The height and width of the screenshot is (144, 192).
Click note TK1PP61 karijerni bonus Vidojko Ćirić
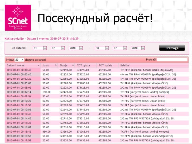[x=144, y=83]
